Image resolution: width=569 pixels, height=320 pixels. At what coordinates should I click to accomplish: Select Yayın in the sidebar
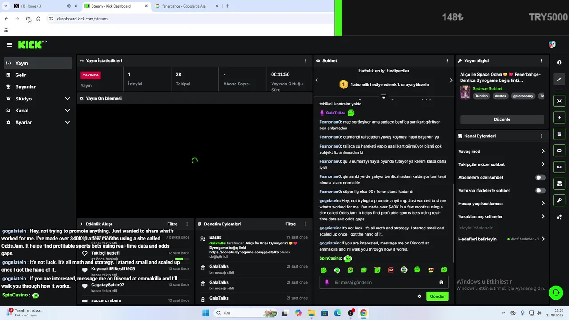click(38, 63)
